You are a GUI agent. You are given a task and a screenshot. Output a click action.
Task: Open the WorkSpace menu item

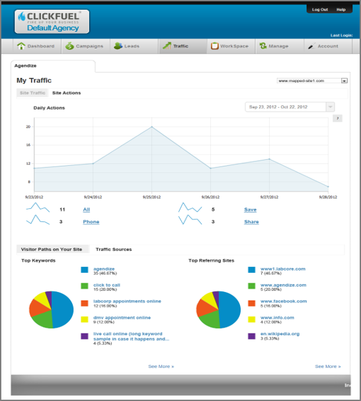click(231, 46)
